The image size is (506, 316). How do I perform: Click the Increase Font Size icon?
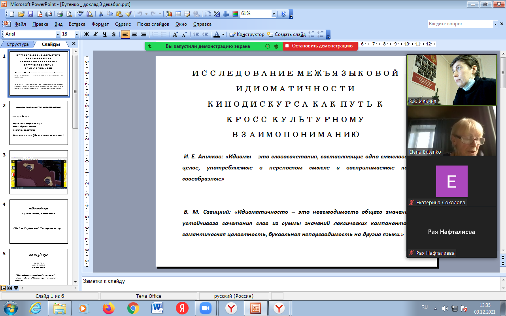coord(176,34)
